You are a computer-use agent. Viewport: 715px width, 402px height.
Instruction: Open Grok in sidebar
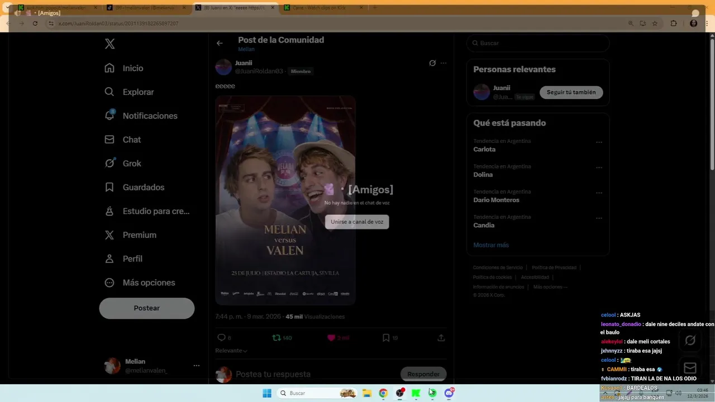[x=123, y=164]
